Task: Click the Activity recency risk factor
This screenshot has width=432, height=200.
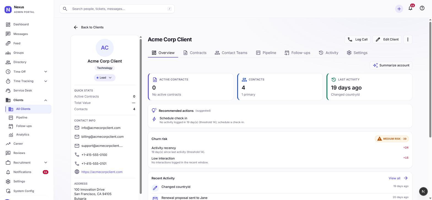Action: point(280,150)
